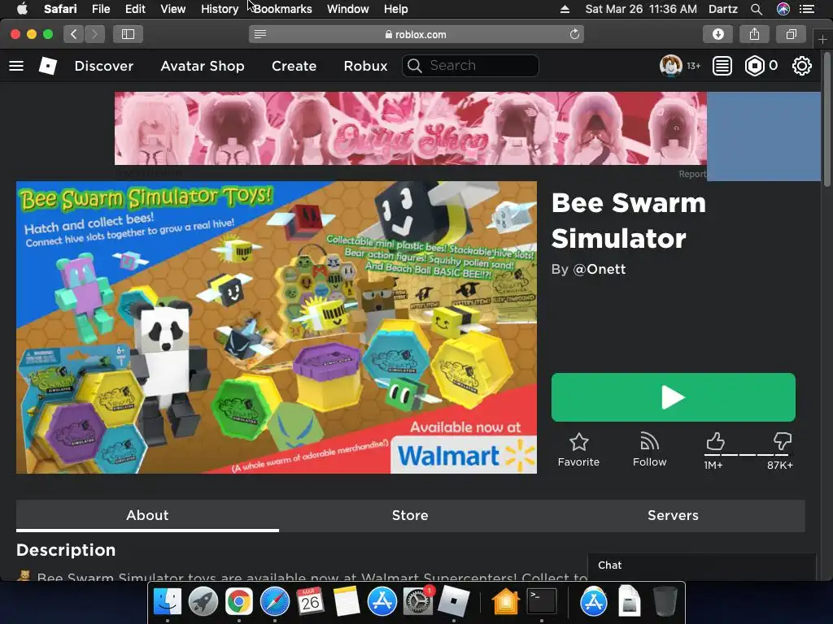The image size is (833, 624).
Task: Open the Safari File menu
Action: pyautogui.click(x=100, y=9)
